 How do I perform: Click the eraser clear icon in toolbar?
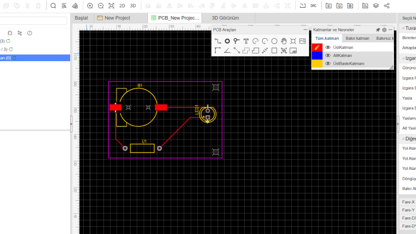[75, 5]
